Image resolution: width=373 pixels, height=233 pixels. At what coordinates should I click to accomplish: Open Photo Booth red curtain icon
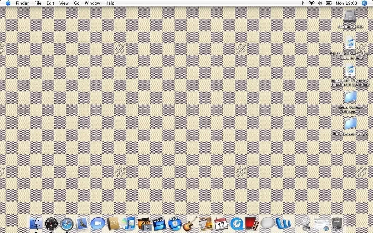point(252,224)
